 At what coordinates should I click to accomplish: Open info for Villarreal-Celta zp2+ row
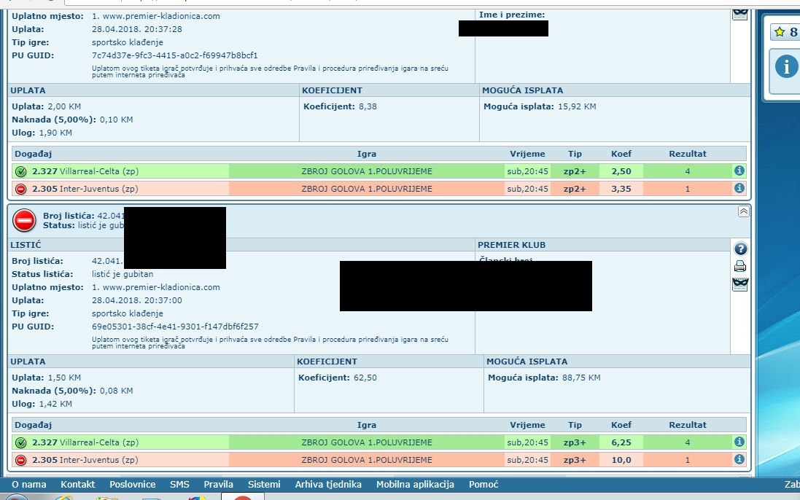click(x=739, y=171)
